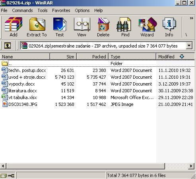Click the packed value 10 988
This screenshot has width=196, height=179.
tap(99, 97)
